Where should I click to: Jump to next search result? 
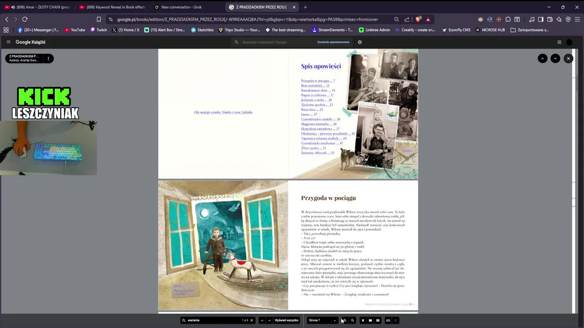[x=269, y=320]
